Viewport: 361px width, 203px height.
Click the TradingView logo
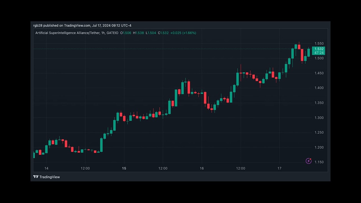tap(47, 177)
